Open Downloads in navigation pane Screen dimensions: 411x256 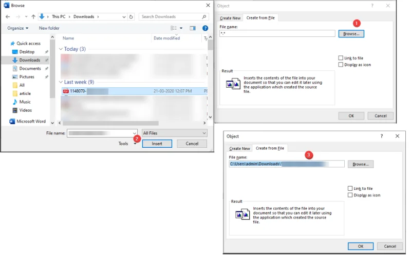pyautogui.click(x=26, y=60)
